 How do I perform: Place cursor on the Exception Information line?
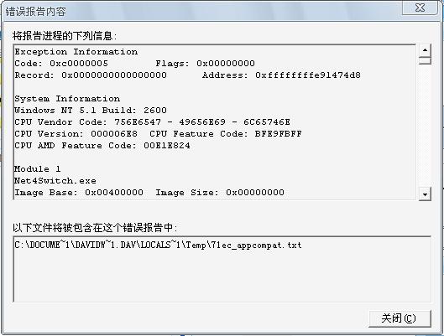pyautogui.click(x=76, y=52)
